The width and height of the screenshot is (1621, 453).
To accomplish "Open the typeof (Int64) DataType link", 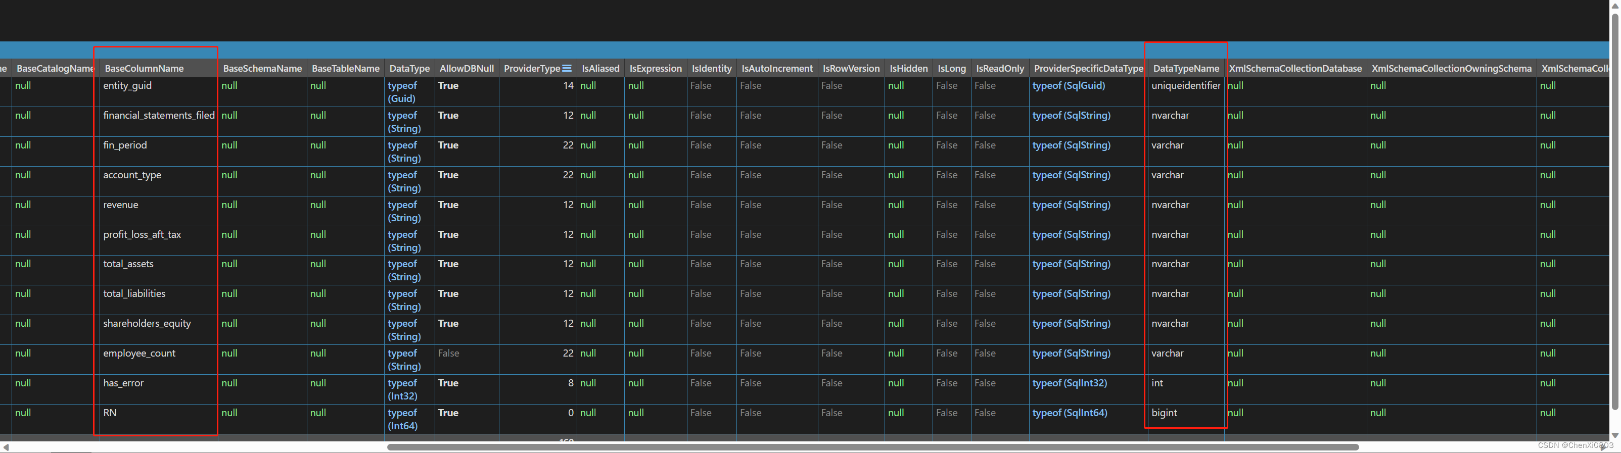I will point(403,419).
